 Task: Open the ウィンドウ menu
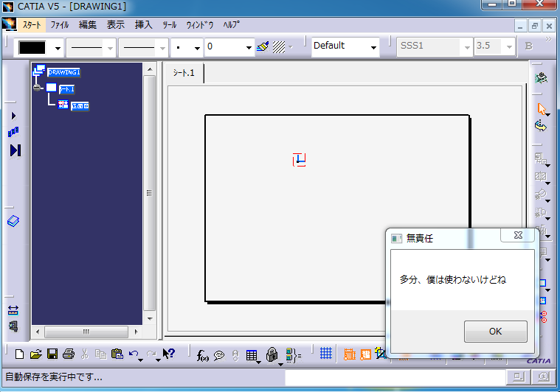(200, 24)
